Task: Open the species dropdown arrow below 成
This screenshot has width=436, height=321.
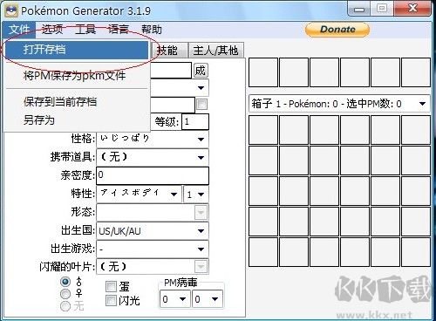Action: coord(201,88)
